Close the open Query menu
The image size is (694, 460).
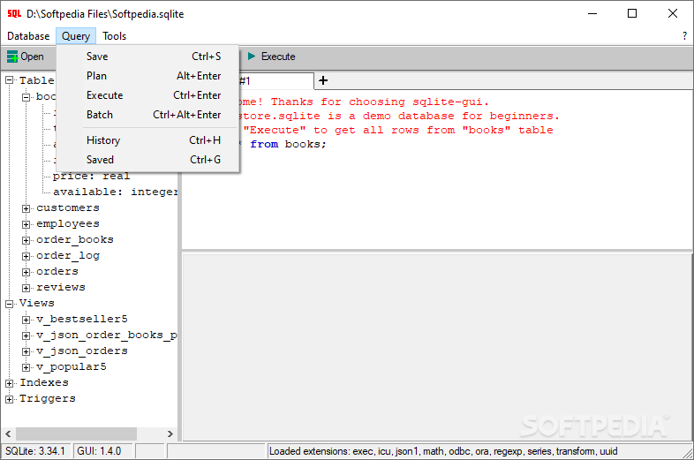tap(76, 36)
